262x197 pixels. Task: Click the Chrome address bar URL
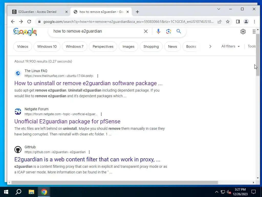coord(128,22)
